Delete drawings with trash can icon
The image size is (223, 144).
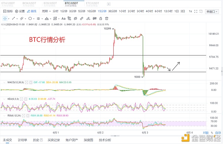pos(107,18)
